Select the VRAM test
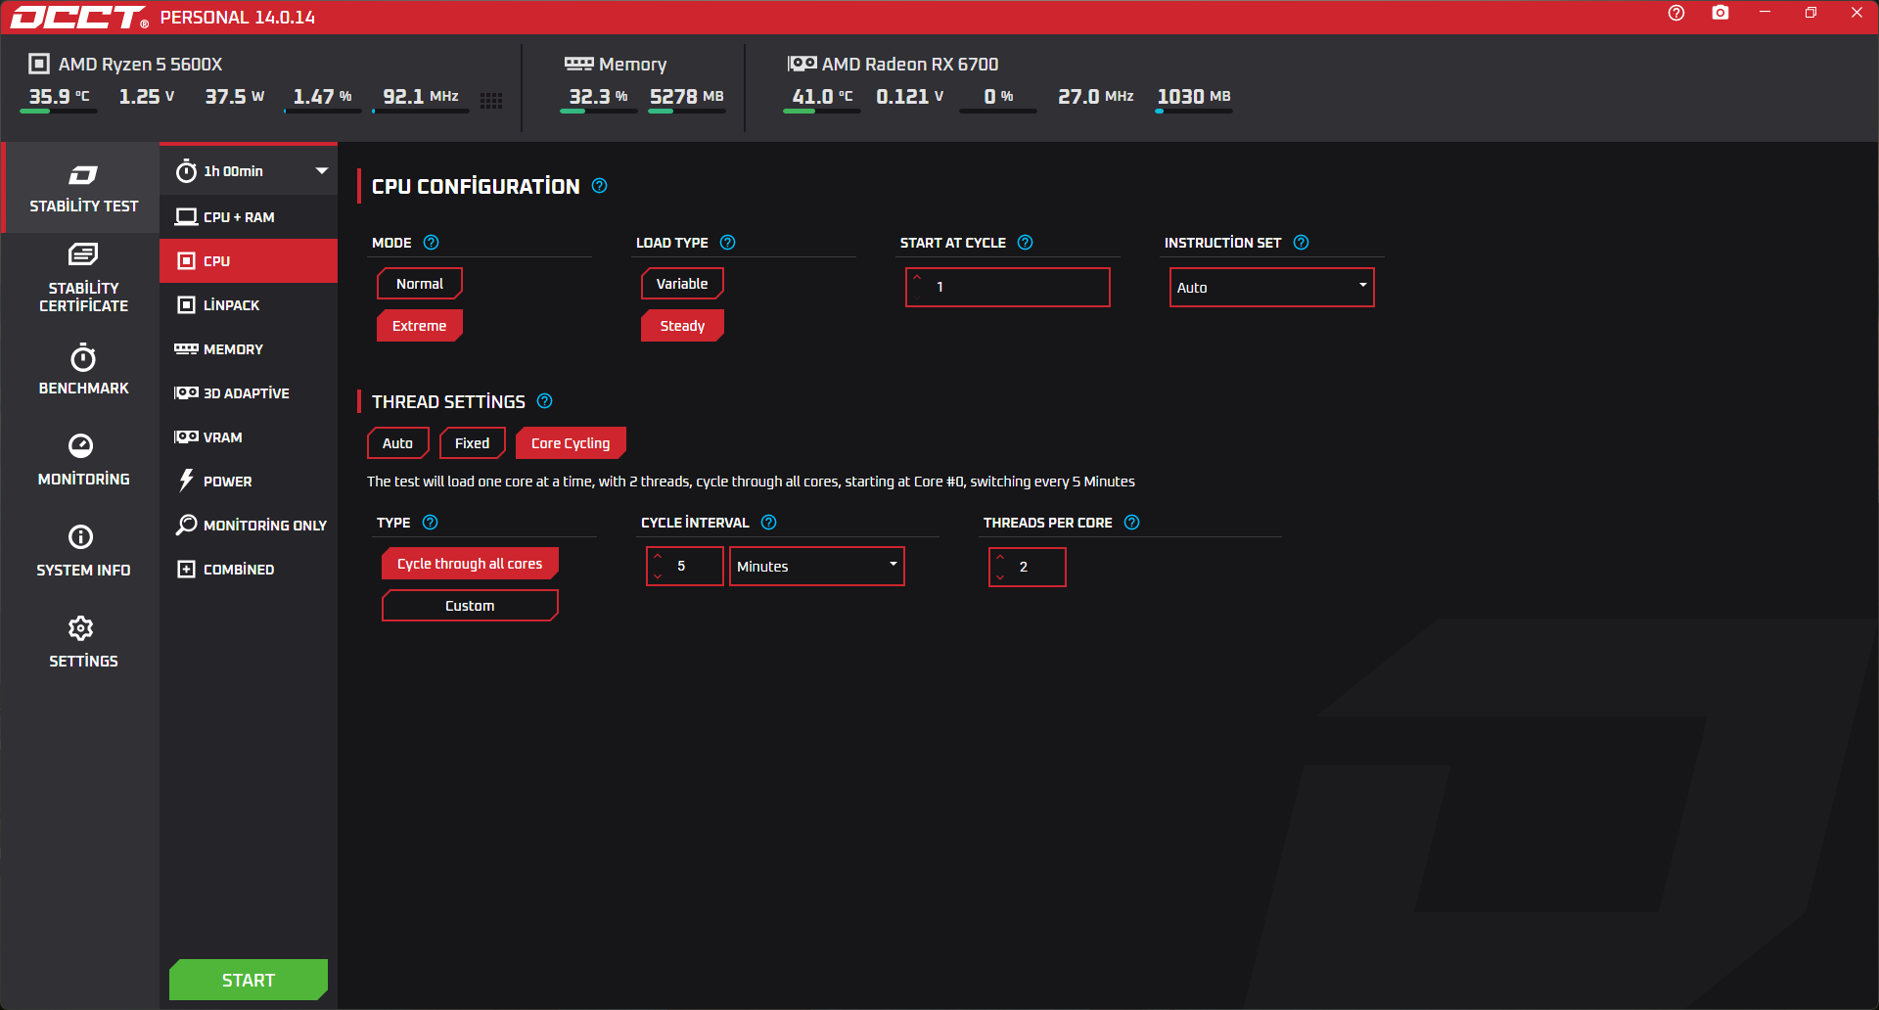This screenshot has width=1879, height=1010. (x=249, y=437)
